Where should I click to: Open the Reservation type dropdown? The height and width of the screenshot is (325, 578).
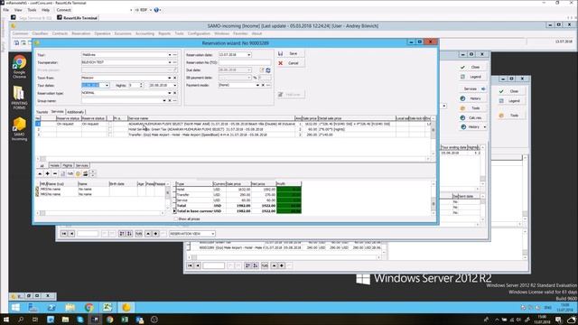(x=170, y=93)
